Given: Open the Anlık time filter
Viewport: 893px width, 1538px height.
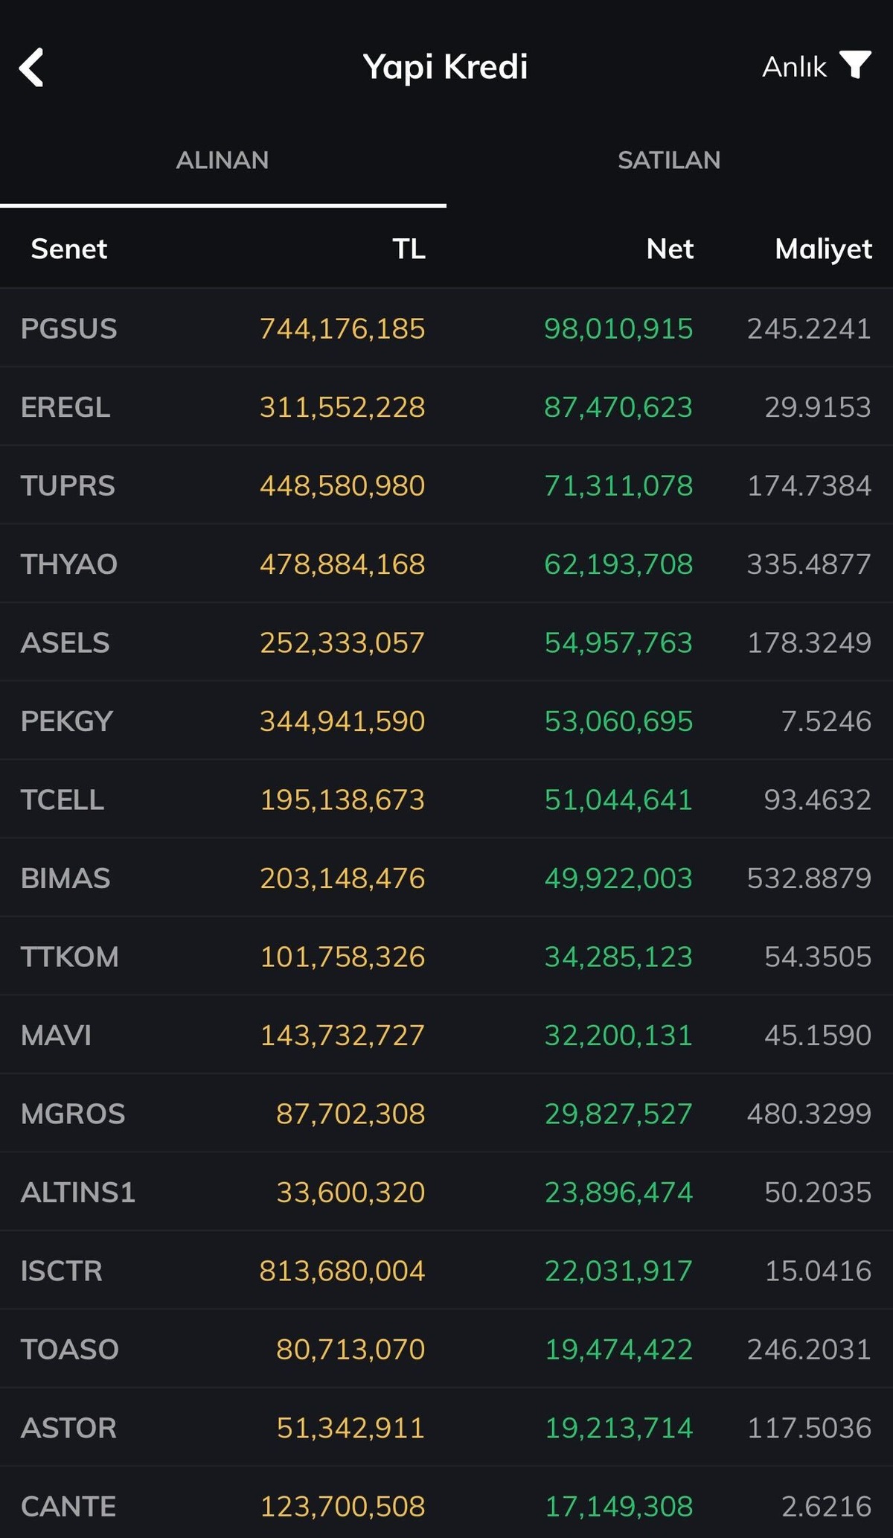Looking at the screenshot, I should point(794,67).
